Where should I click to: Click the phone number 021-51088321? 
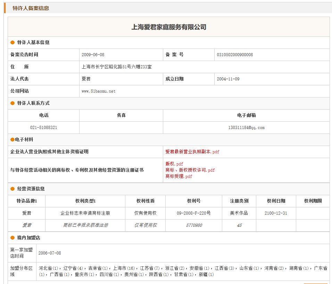click(43, 128)
